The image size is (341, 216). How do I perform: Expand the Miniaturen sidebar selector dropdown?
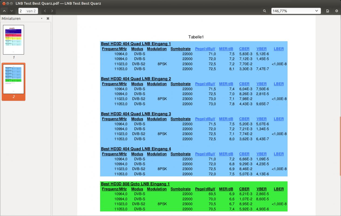point(42,19)
